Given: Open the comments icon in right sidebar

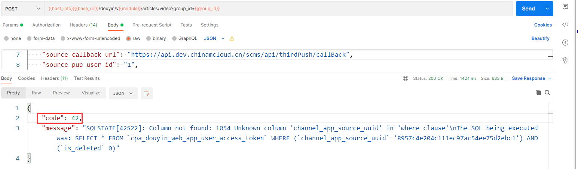Looking at the screenshot, I should coord(565,7).
